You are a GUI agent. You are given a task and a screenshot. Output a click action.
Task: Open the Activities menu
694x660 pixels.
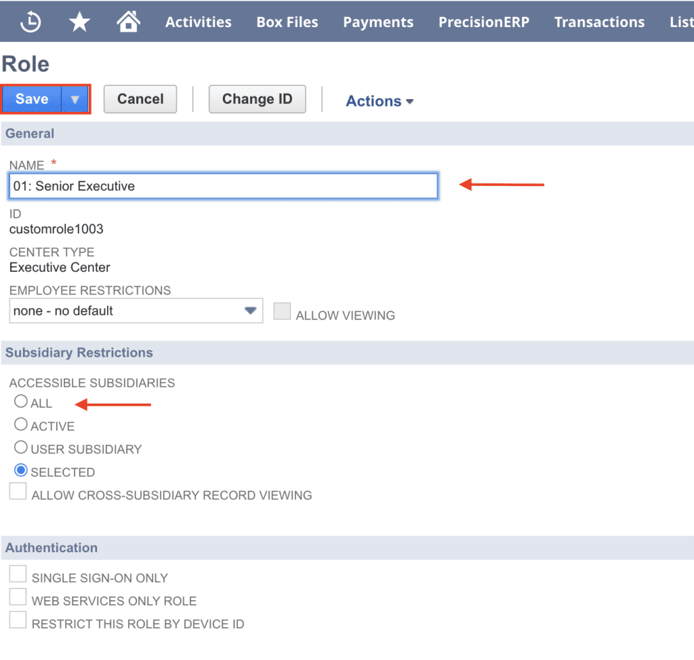(x=198, y=22)
